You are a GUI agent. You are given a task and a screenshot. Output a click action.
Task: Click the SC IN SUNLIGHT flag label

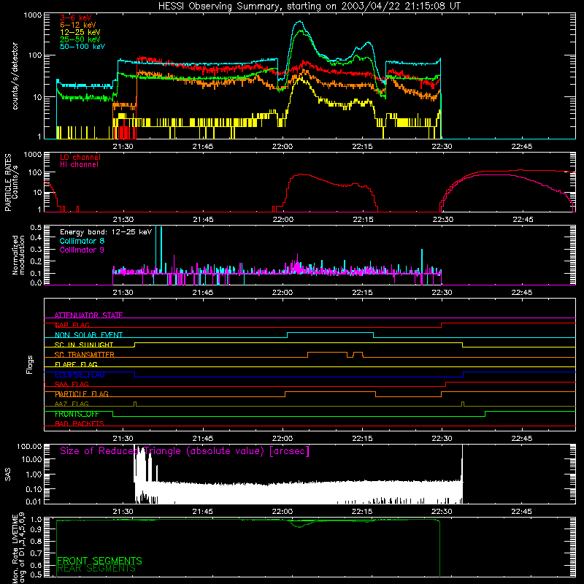(x=84, y=345)
